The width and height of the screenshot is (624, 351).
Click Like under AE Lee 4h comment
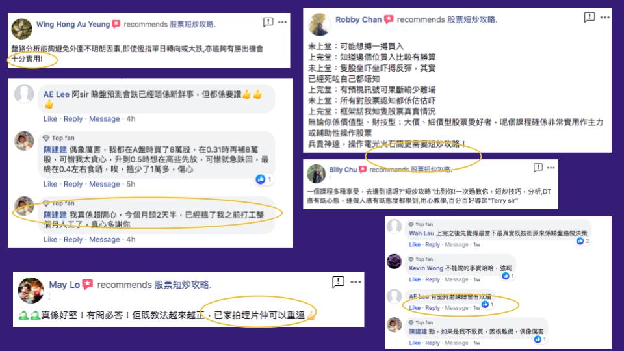coord(50,119)
